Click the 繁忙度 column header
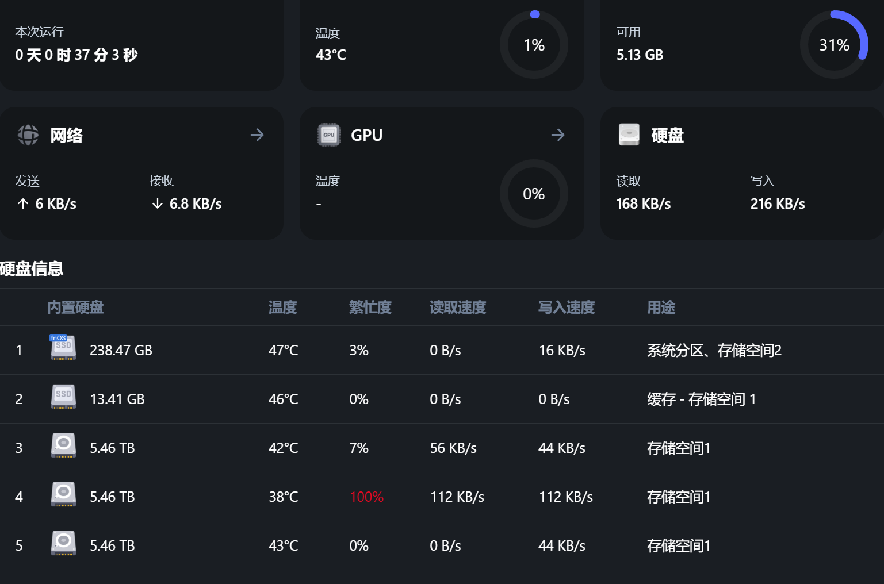884x584 pixels. coord(370,308)
